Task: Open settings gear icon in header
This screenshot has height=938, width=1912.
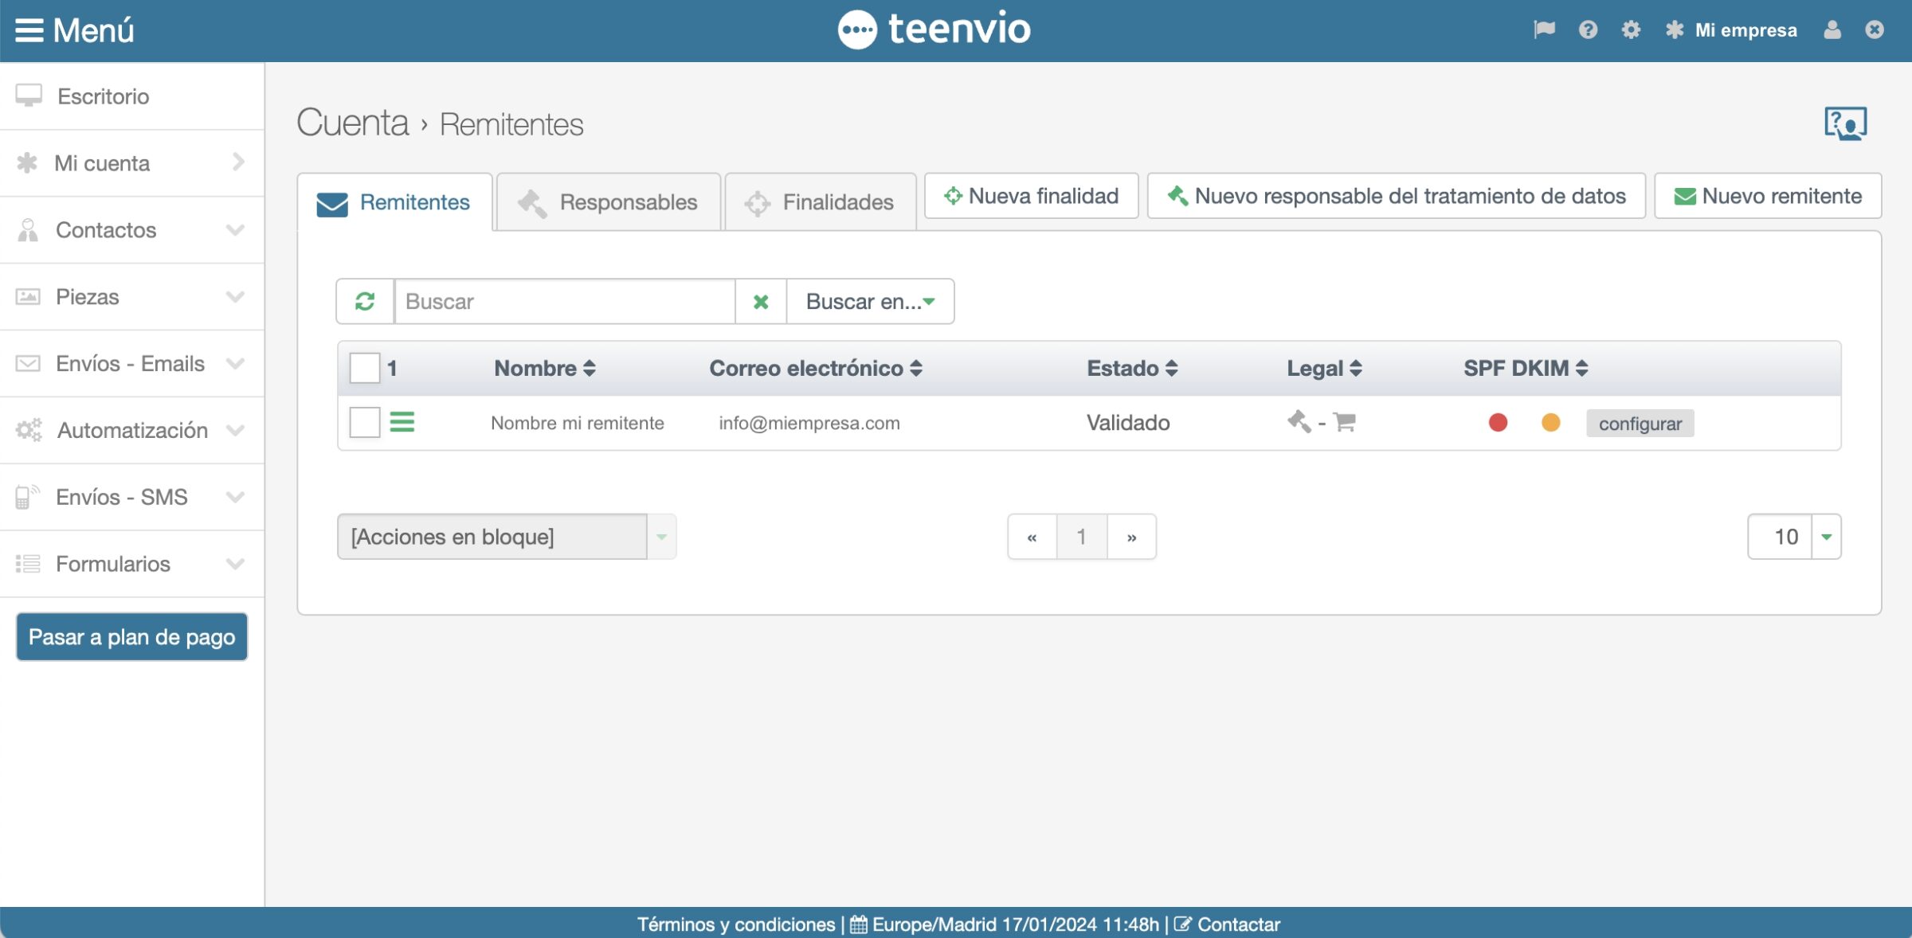Action: (1631, 29)
